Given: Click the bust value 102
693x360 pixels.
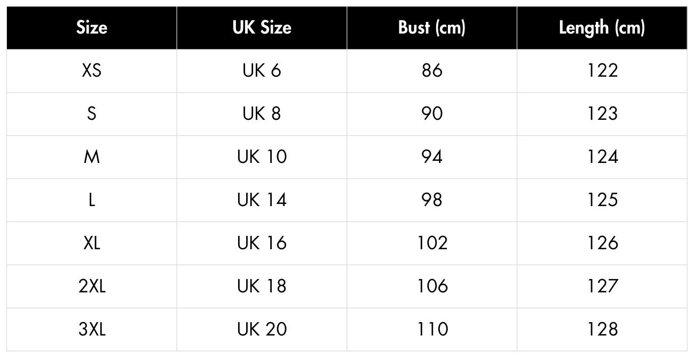Looking at the screenshot, I should (432, 243).
